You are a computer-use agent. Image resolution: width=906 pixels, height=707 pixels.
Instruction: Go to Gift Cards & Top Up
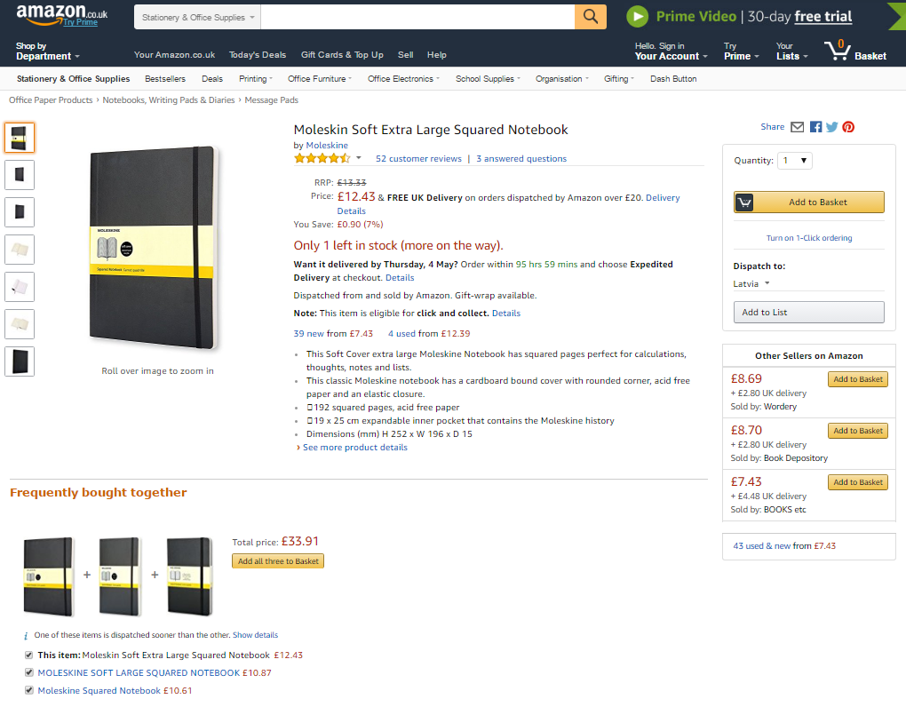[x=342, y=55]
